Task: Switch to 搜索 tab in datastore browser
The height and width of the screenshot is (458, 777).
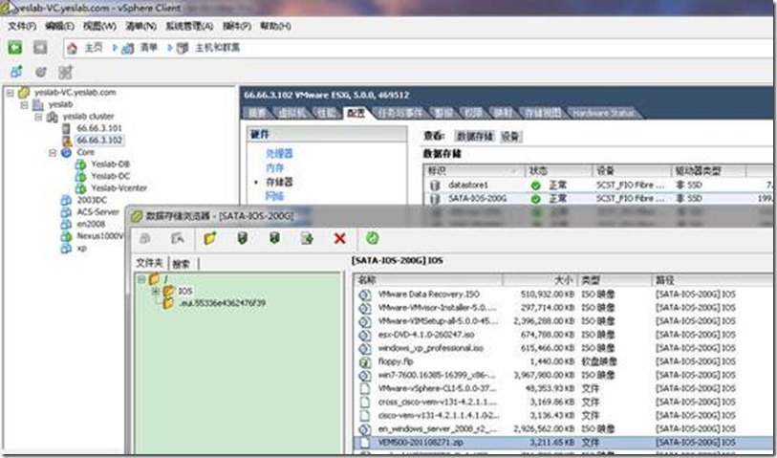Action: (x=182, y=264)
